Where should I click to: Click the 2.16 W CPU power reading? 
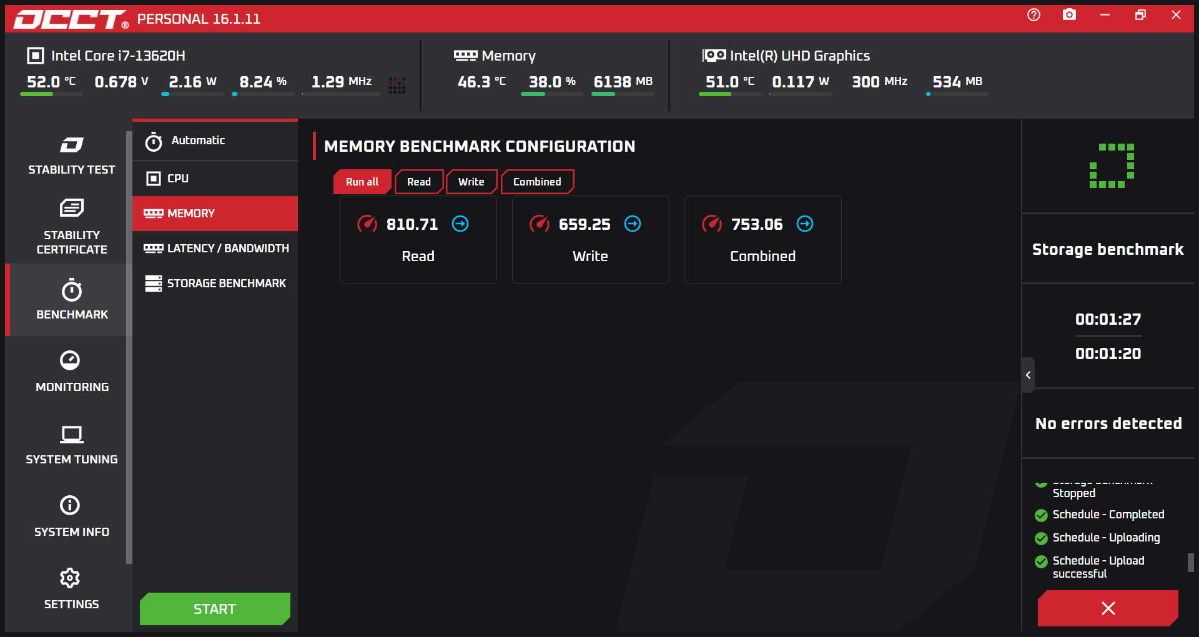[x=193, y=82]
